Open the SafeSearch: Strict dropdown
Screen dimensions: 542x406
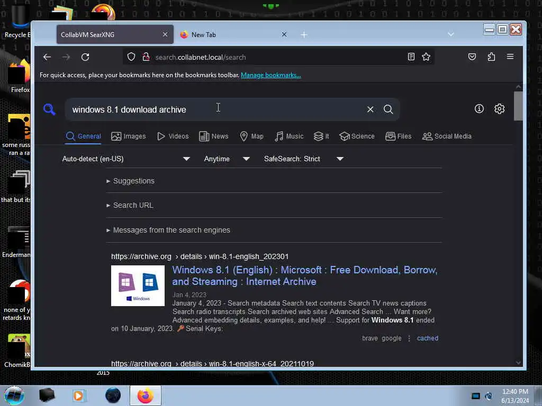click(x=303, y=159)
